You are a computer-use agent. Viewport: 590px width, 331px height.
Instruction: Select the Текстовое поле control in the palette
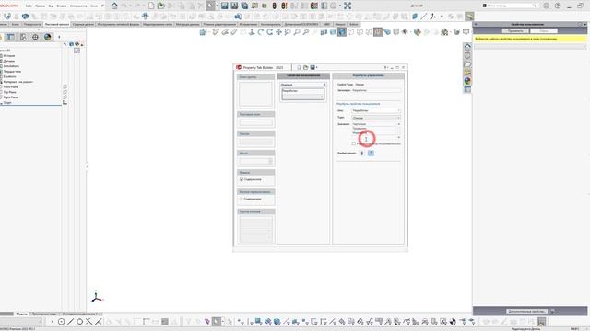[x=255, y=120]
